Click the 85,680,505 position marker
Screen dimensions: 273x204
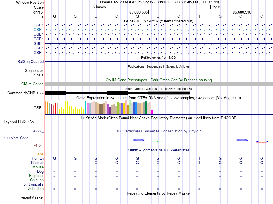tap(139, 12)
